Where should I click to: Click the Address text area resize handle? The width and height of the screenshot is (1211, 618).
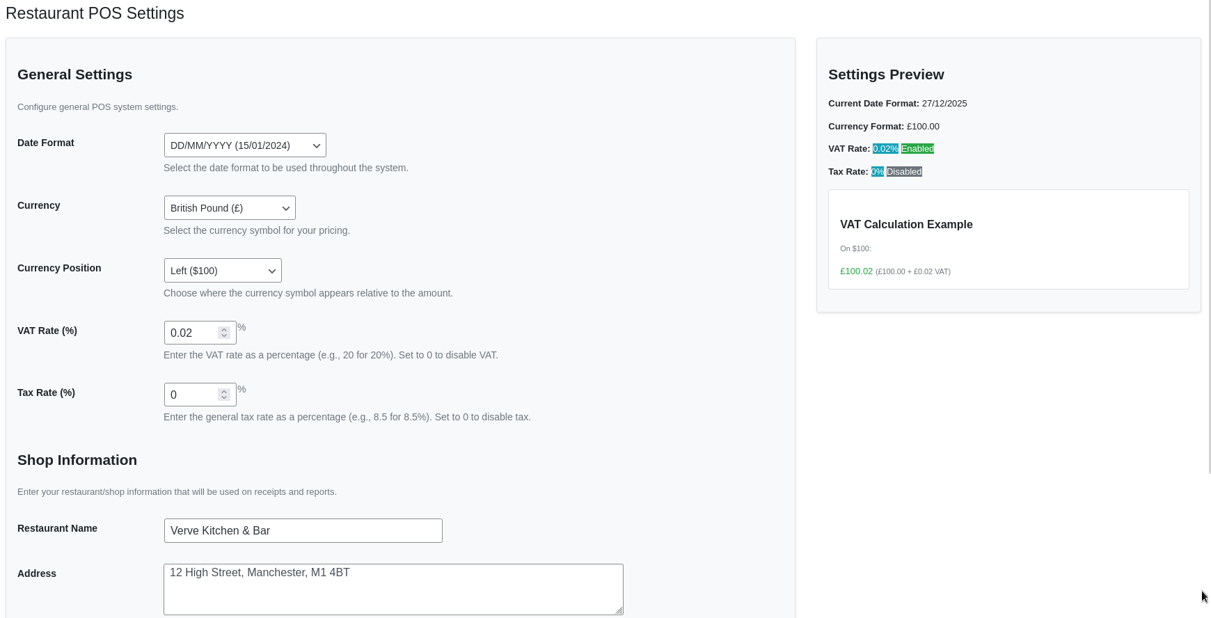[x=619, y=611]
